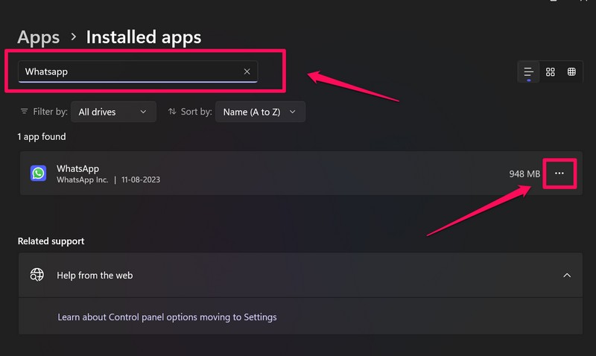Open the Name (A to Z) sort dropdown

click(260, 112)
